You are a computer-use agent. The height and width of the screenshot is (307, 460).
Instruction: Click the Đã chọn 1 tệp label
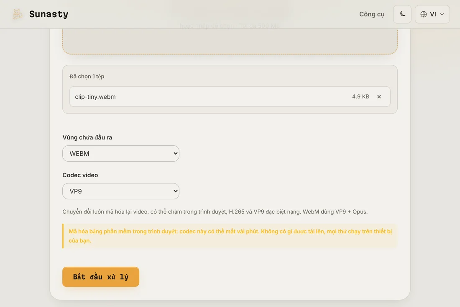(x=87, y=76)
